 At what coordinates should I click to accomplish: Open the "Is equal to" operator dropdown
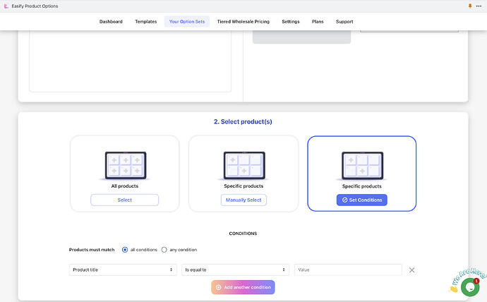235,270
